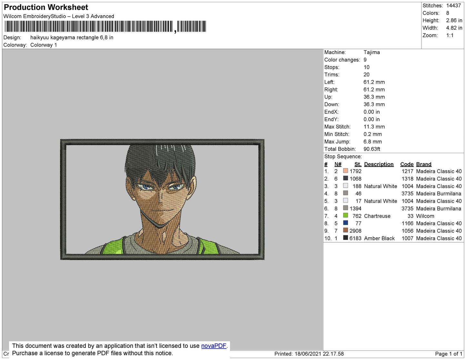The width and height of the screenshot is (466, 360).
Task: Click the 'Production Worksheet' title
Action: (46, 7)
